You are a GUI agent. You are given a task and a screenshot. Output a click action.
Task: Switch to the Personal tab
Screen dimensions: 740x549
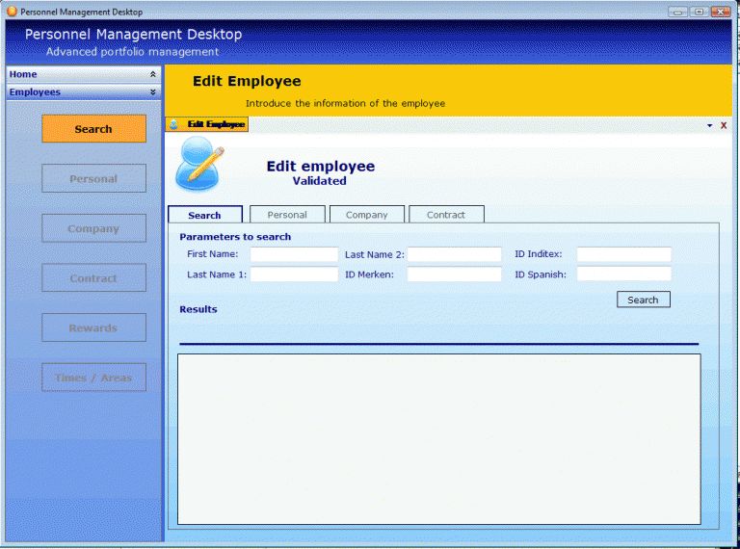[x=287, y=215]
